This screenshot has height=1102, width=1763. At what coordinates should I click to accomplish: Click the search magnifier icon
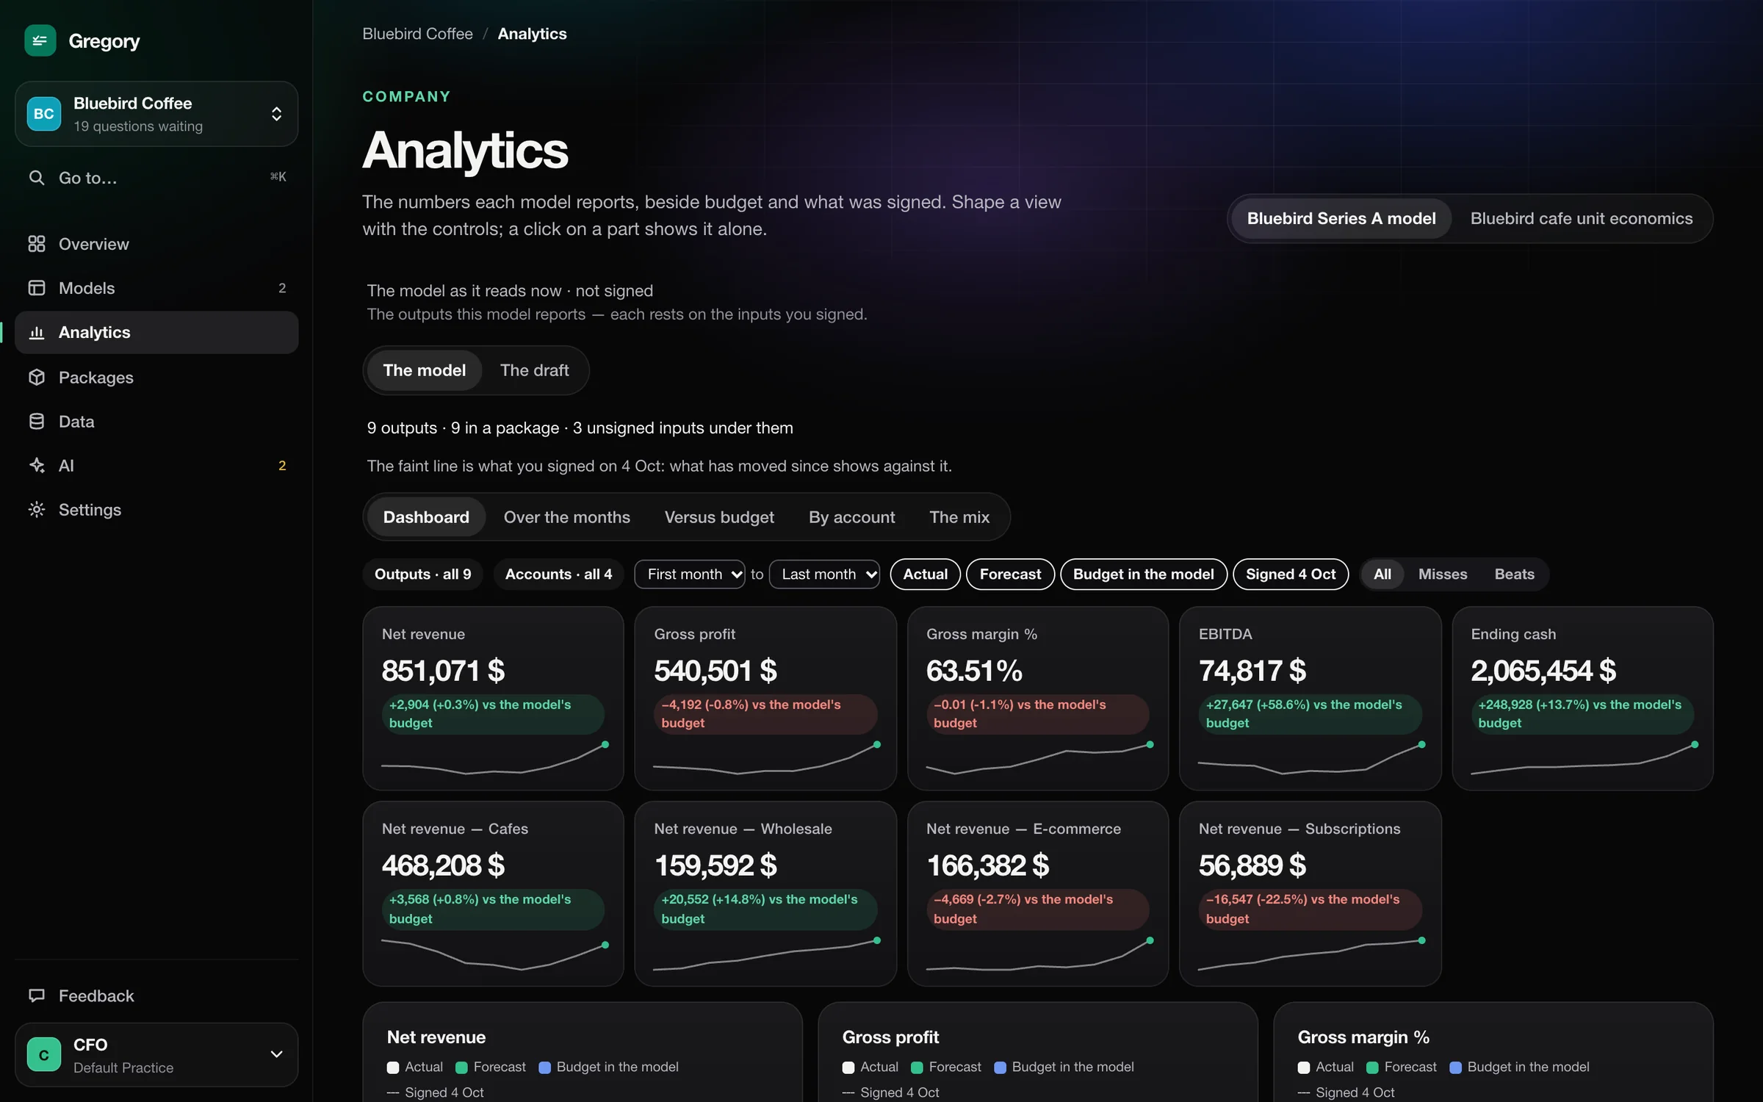[36, 178]
